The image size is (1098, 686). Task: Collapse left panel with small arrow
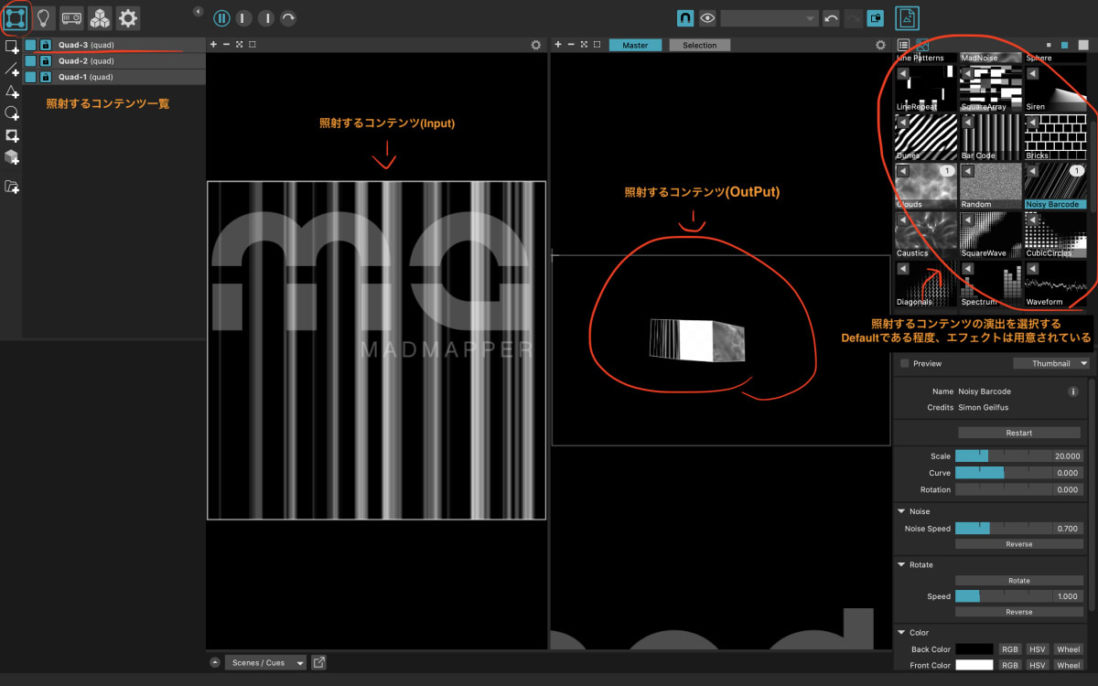pos(199,11)
